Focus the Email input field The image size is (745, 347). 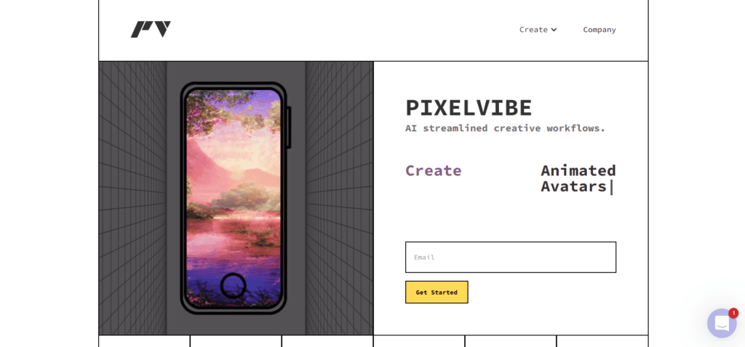(510, 257)
